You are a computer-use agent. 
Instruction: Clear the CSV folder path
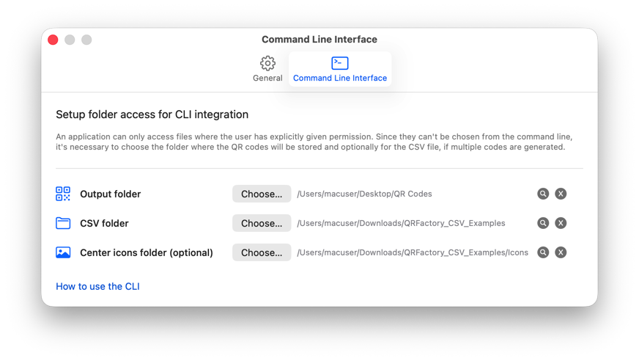[561, 223]
